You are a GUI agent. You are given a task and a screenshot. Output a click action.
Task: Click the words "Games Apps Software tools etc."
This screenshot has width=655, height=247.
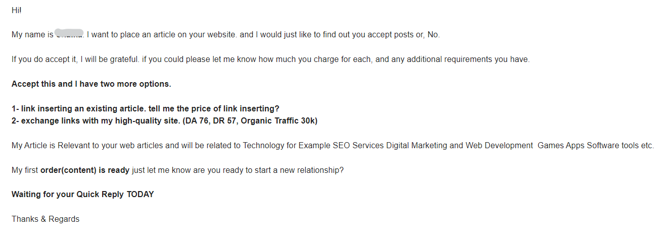595,146
